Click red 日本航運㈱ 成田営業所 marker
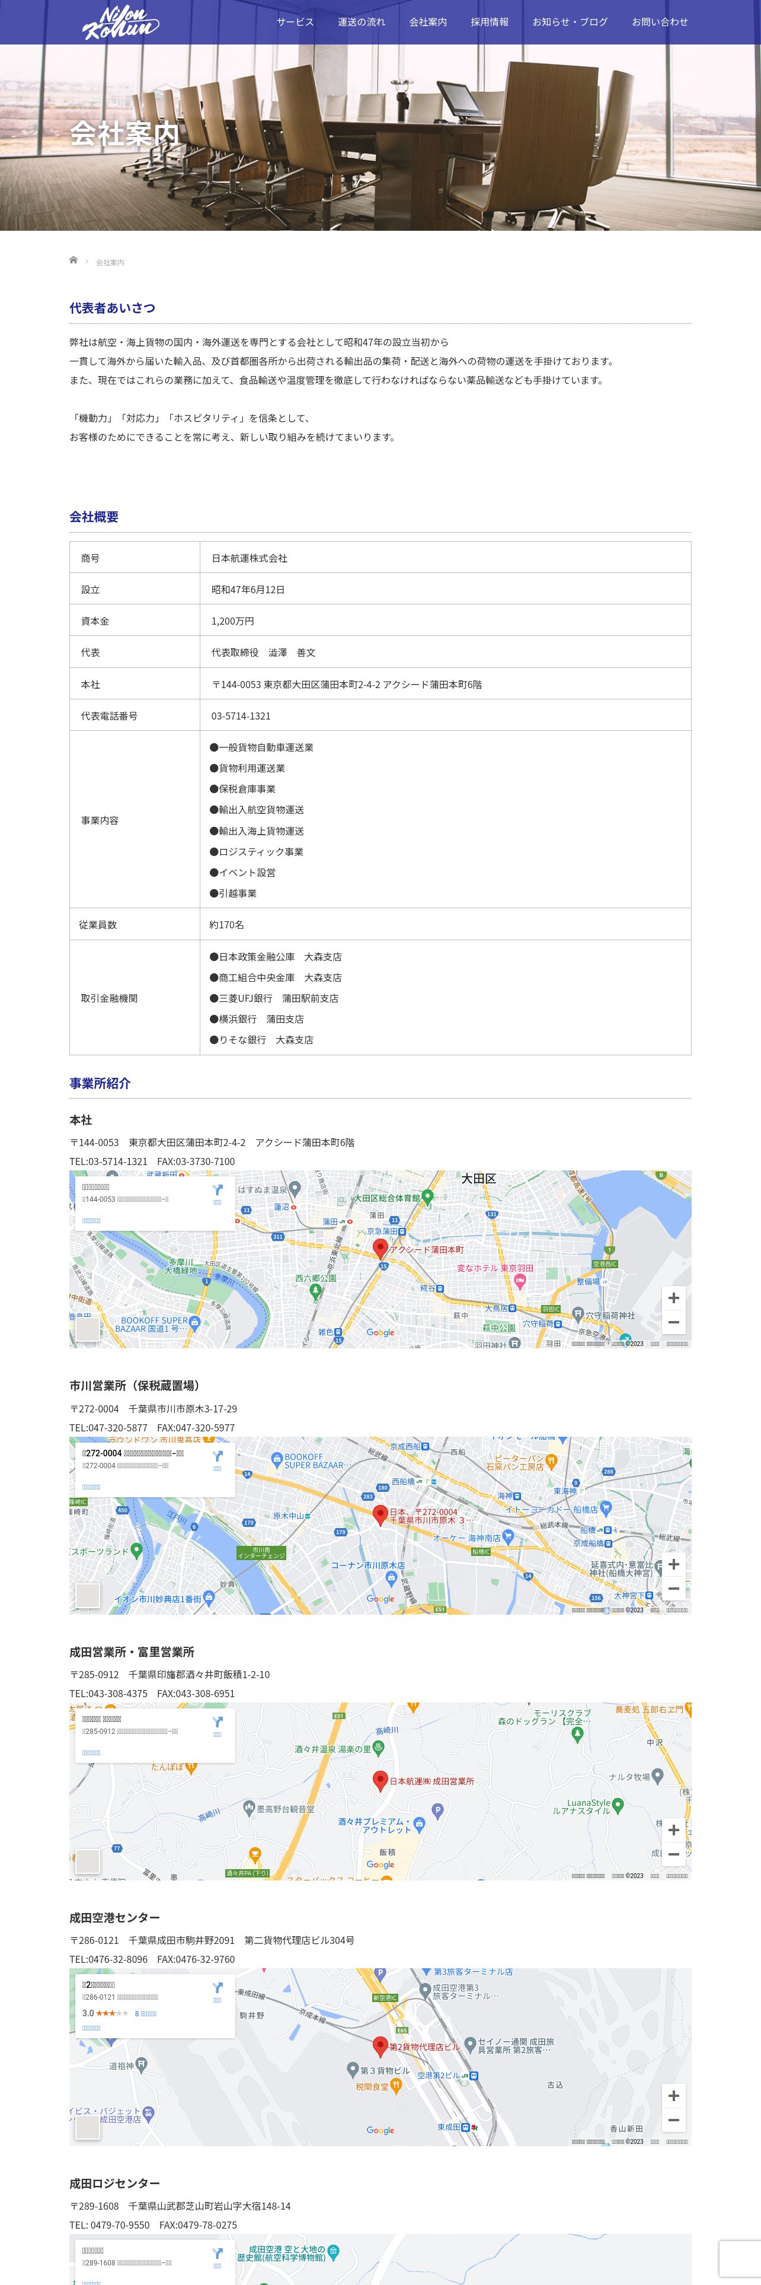The height and width of the screenshot is (2285, 761). pyautogui.click(x=380, y=1780)
